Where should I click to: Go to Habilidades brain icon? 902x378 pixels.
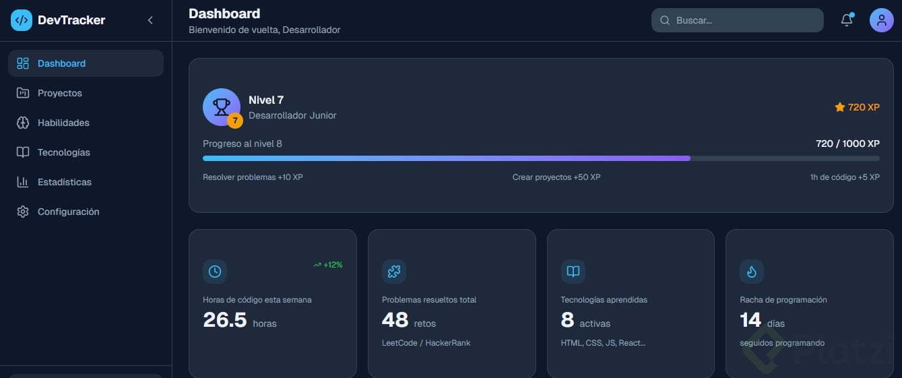[x=23, y=123]
